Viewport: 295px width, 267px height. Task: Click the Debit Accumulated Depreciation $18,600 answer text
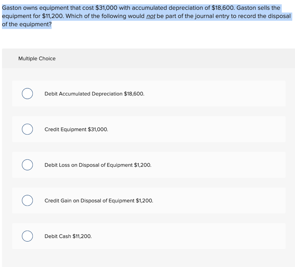94,94
